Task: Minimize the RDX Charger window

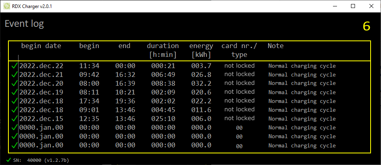Action: [335, 6]
